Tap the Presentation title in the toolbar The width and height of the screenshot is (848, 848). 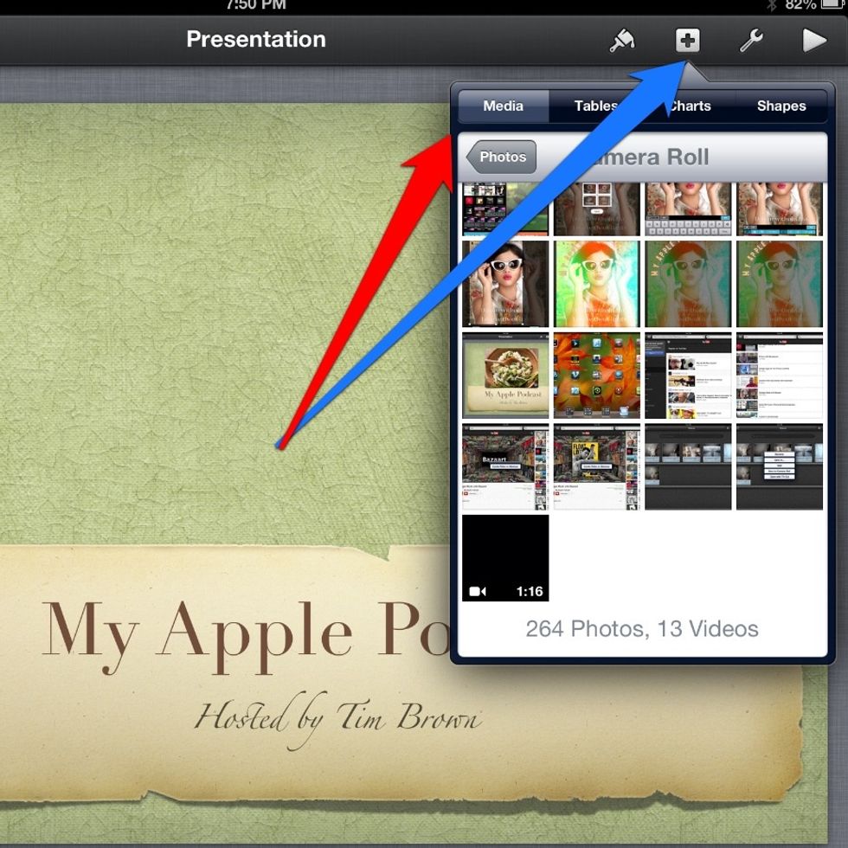pyautogui.click(x=256, y=40)
